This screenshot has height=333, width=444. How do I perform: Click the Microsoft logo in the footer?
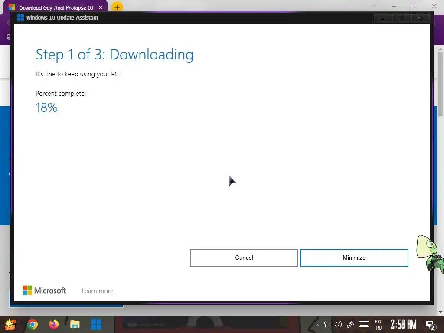pyautogui.click(x=44, y=290)
